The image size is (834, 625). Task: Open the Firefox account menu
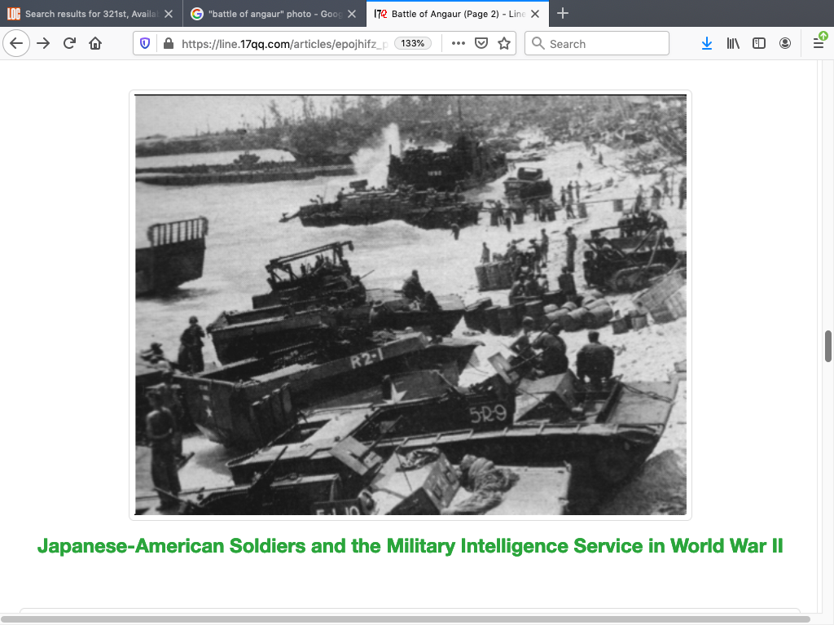785,44
